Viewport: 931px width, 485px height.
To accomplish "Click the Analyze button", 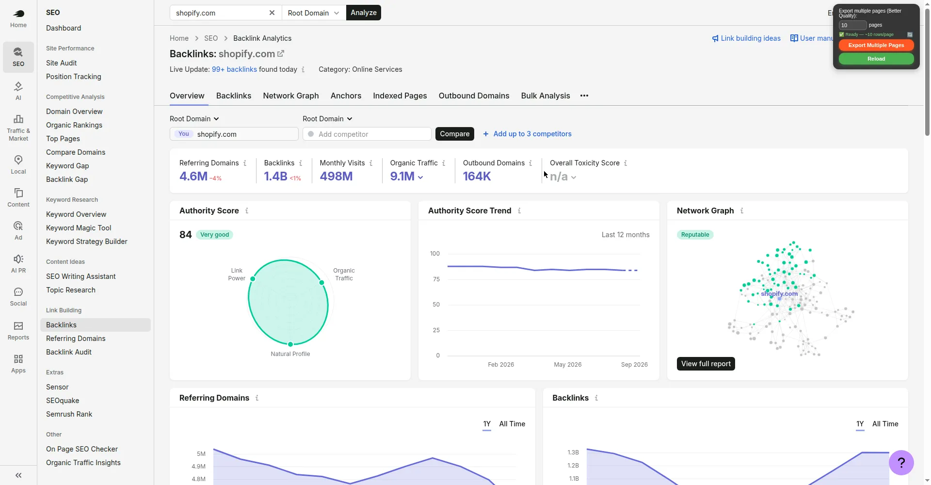I will point(364,13).
